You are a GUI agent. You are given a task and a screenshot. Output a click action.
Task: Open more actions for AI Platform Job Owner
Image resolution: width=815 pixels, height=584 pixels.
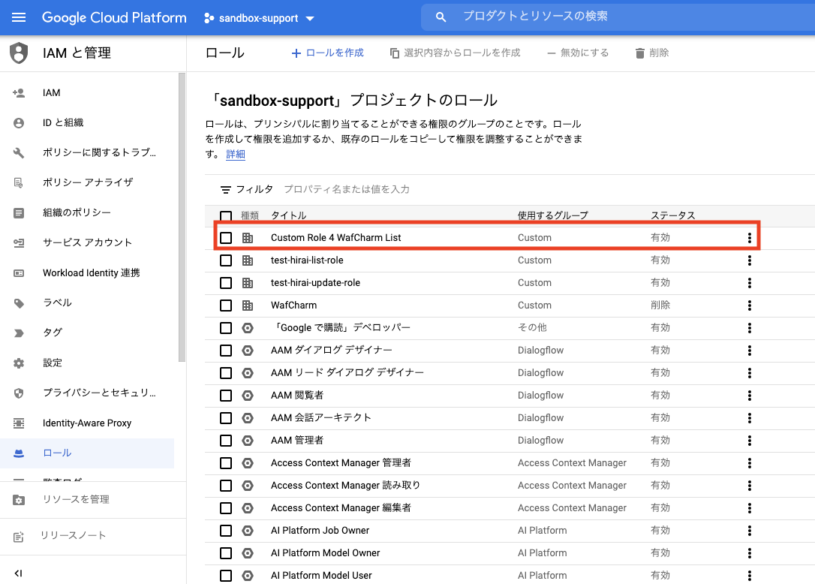point(749,531)
